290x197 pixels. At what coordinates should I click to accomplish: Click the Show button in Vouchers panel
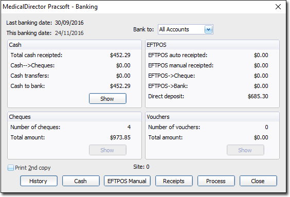245,150
